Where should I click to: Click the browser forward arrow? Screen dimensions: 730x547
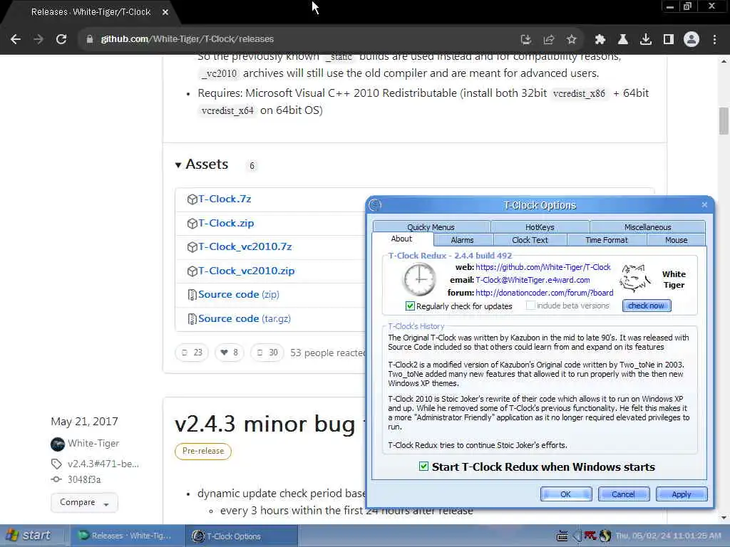point(38,39)
